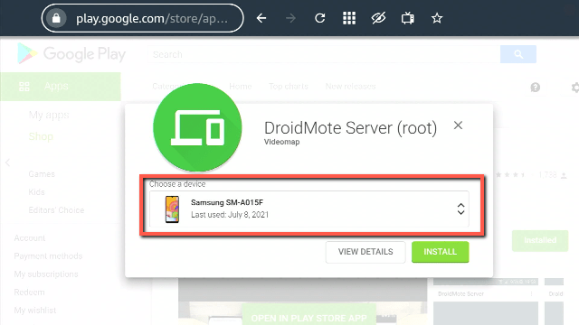The width and height of the screenshot is (579, 325).
Task: Open Kids category
Action: (36, 192)
